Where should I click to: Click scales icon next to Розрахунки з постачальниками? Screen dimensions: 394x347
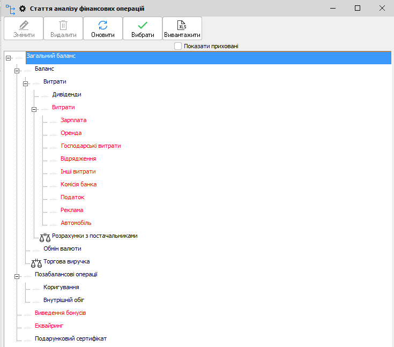pos(45,237)
